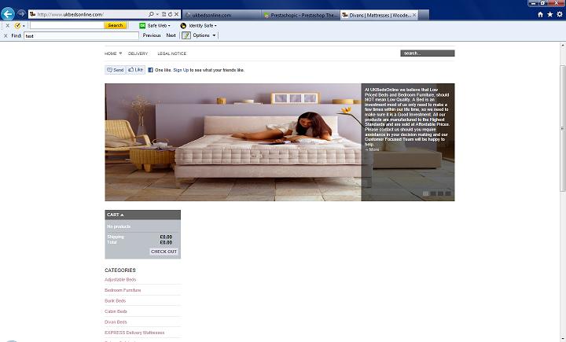Screen dimensions: 566x342
Task: Open the Adjustable Beds category
Action: tap(120, 280)
